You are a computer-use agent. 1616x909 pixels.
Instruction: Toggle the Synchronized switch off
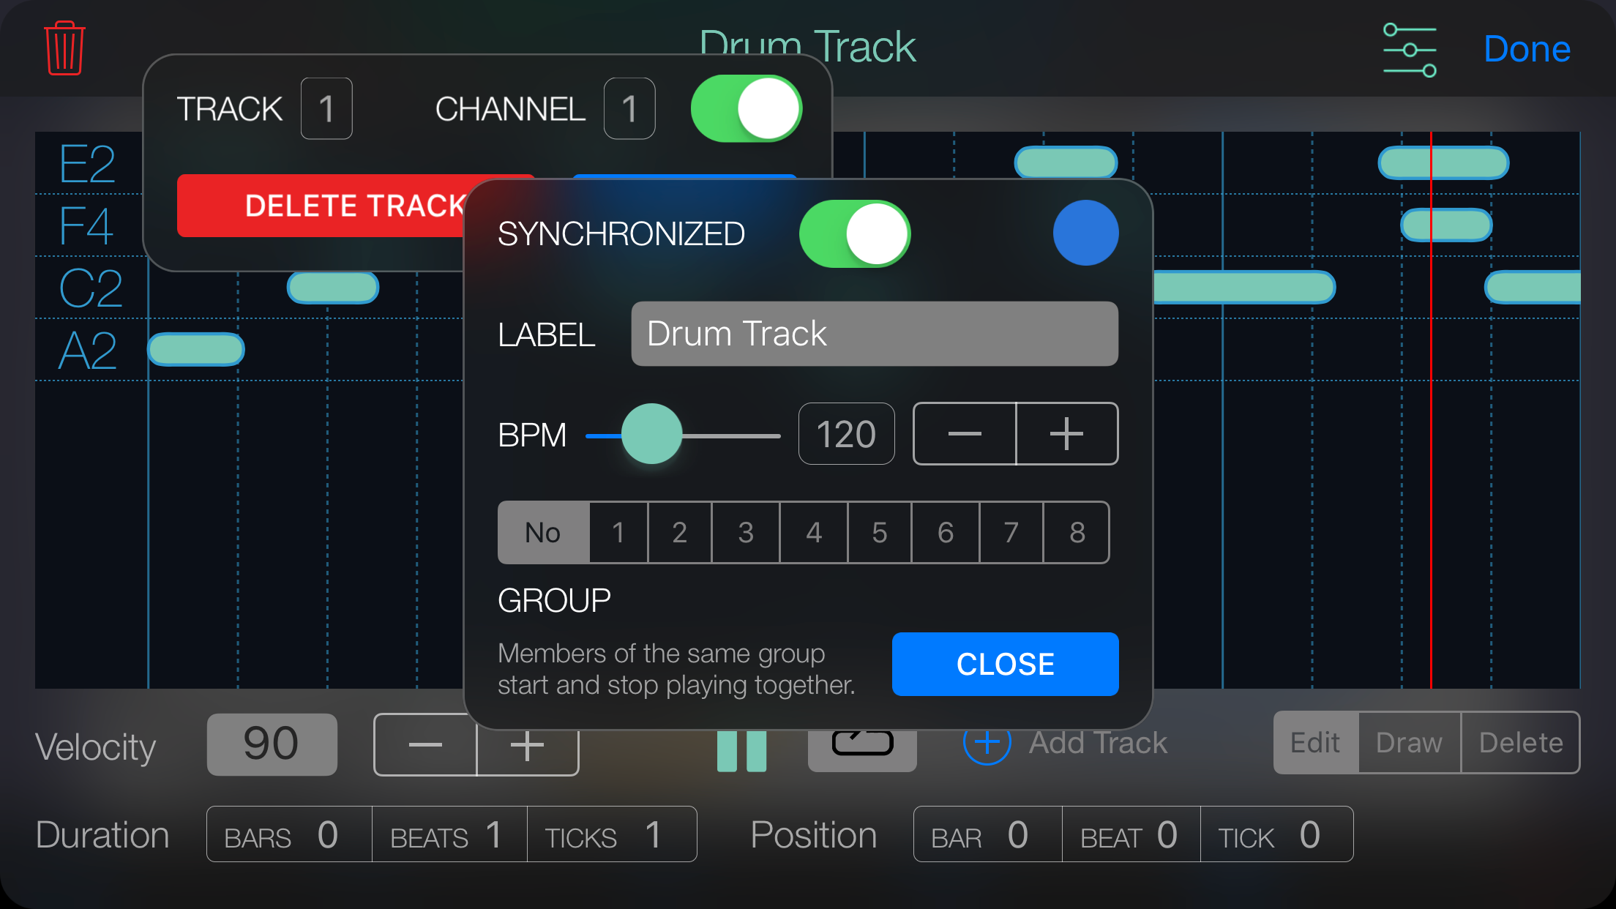click(854, 234)
